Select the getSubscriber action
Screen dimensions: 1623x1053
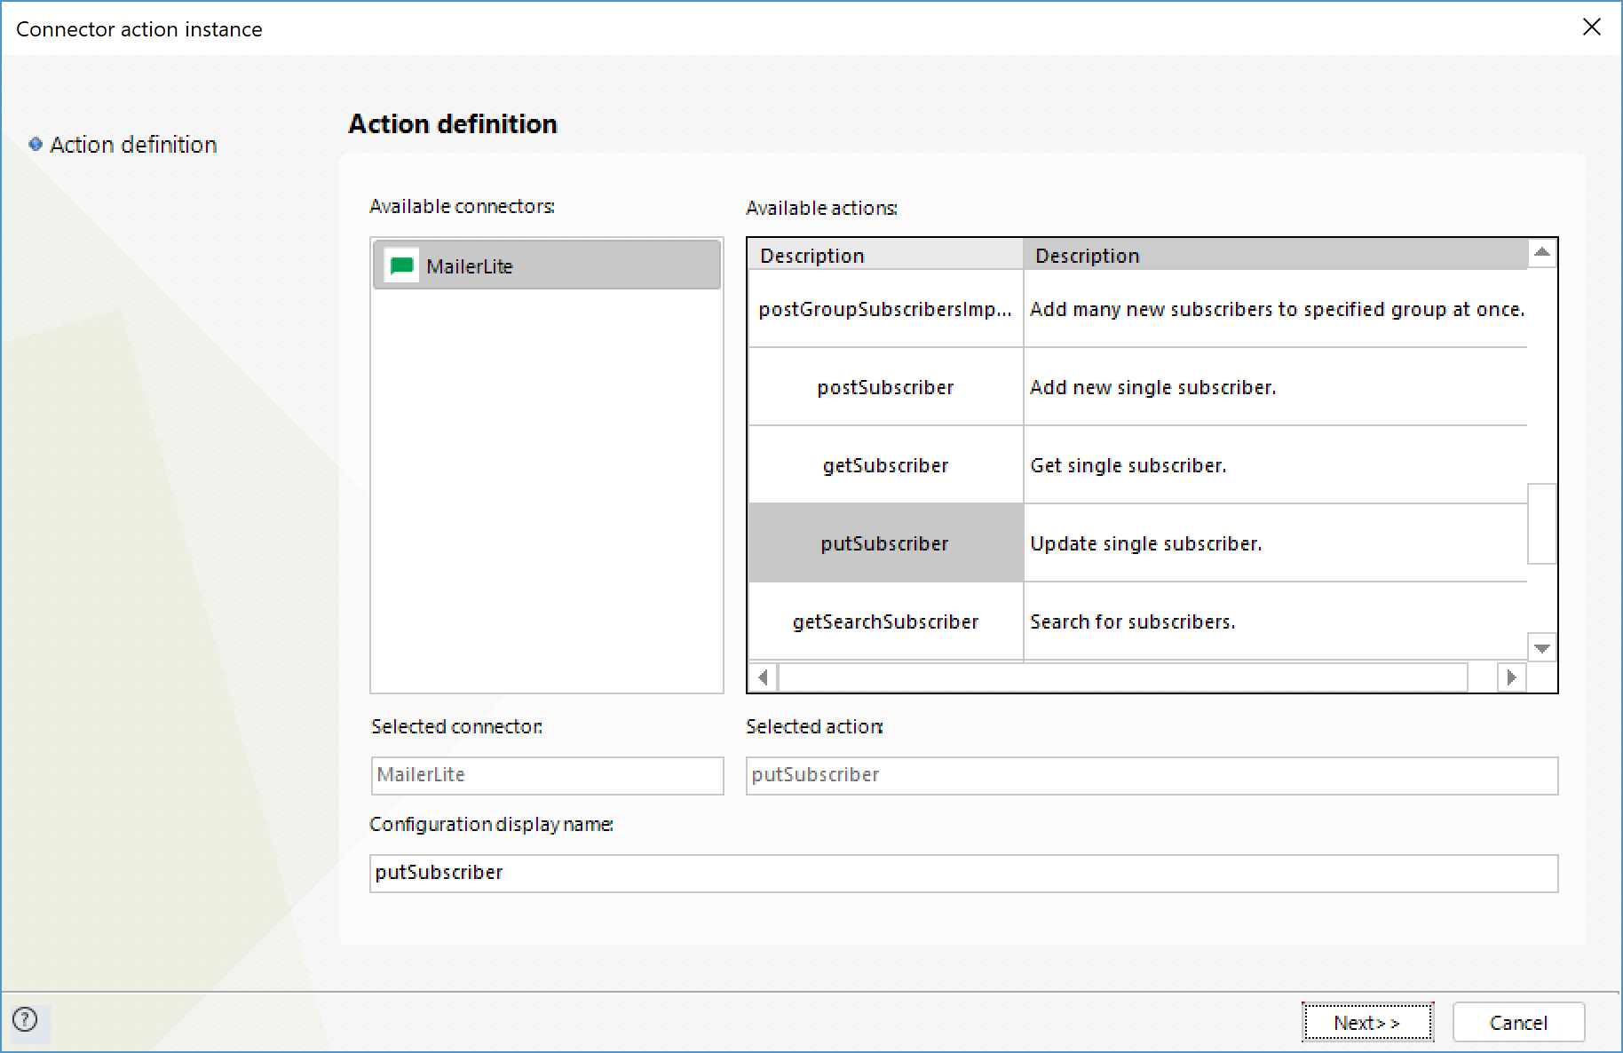pyautogui.click(x=885, y=465)
